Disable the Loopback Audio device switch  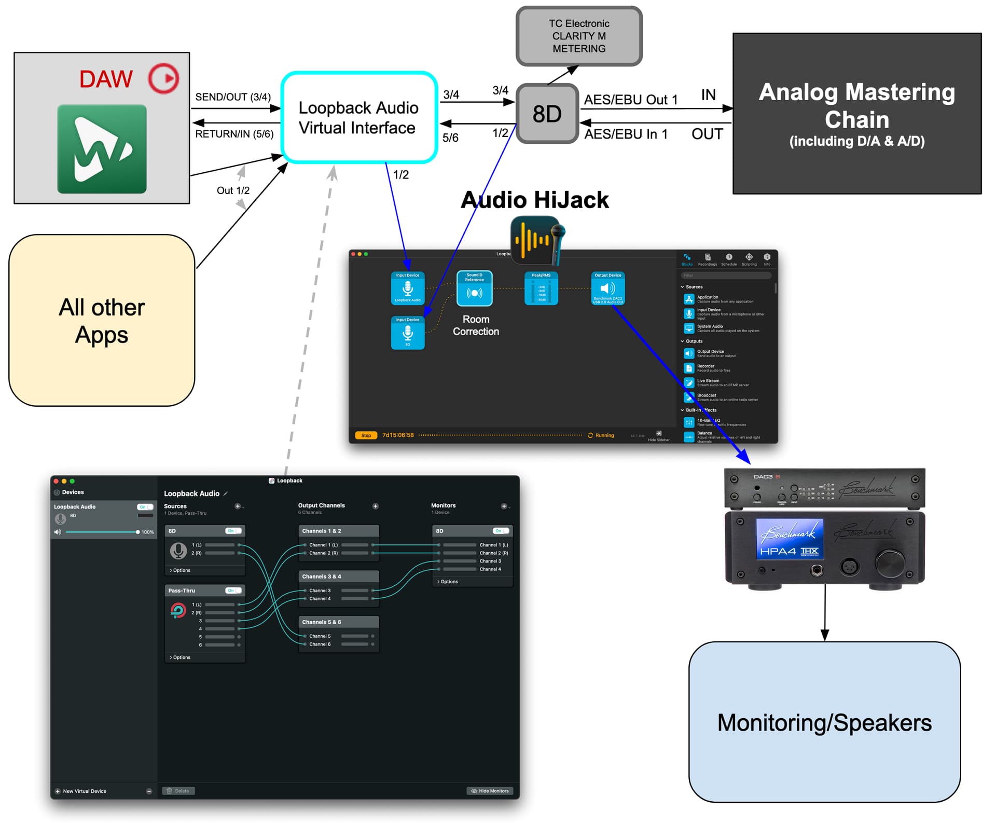point(145,507)
